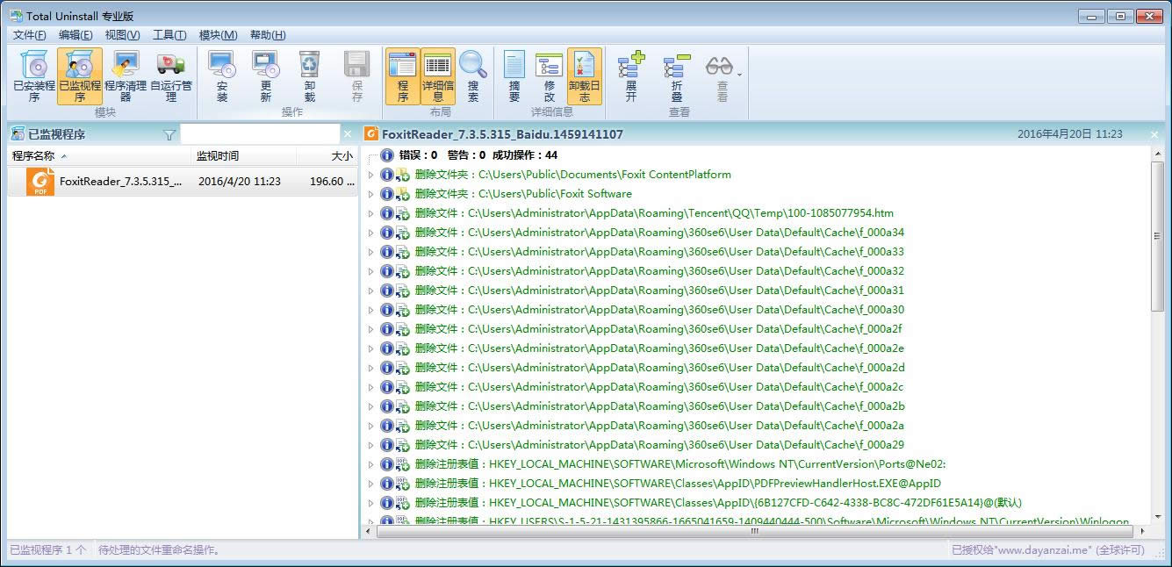Screen dimensions: 1172x567
Task: Toggle the 详细信息 (Details) layout panel button
Action: 438,75
